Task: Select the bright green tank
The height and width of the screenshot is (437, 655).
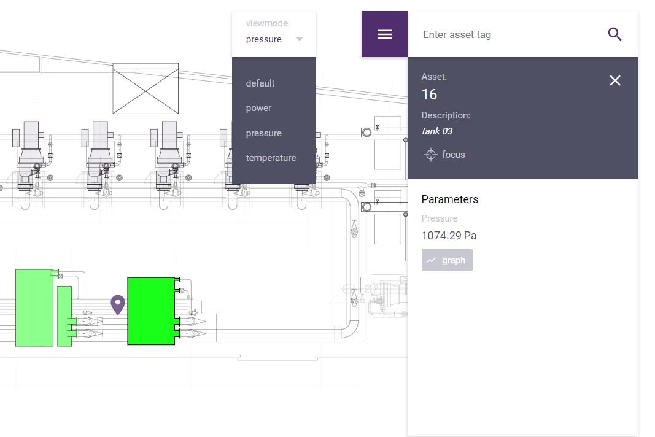Action: pos(151,311)
